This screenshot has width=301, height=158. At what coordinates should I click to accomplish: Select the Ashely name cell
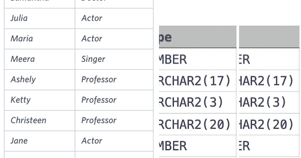[40, 80]
